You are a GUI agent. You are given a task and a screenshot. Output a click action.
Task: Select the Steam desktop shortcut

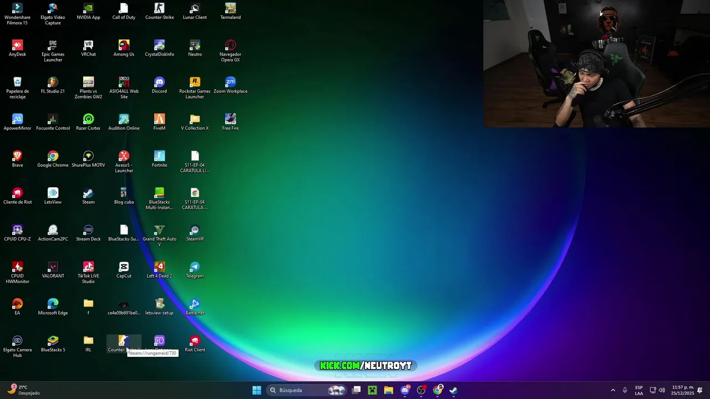pyautogui.click(x=88, y=196)
